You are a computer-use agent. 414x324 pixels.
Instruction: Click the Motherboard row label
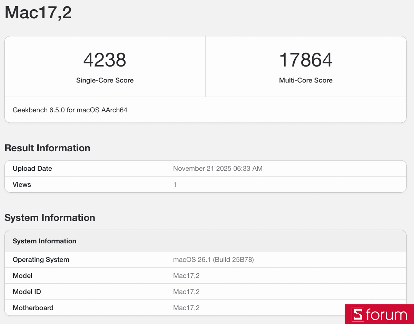point(33,308)
